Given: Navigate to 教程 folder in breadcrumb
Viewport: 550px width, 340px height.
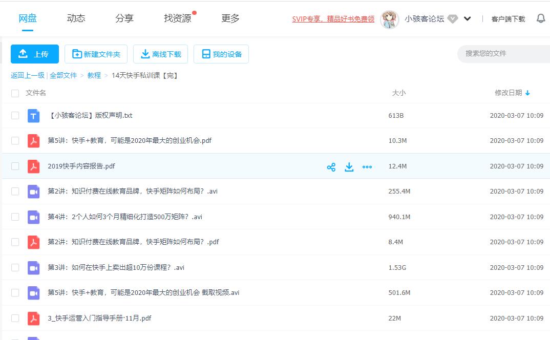Looking at the screenshot, I should (94, 75).
